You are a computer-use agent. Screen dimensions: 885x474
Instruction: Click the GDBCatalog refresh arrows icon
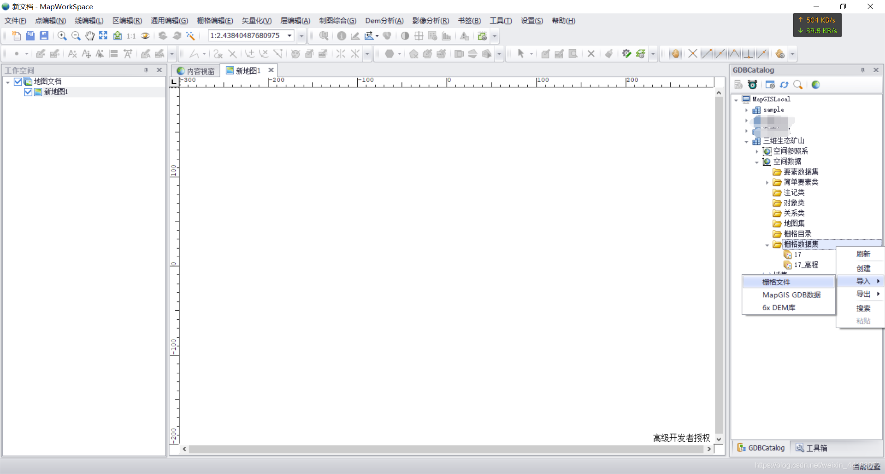pos(784,85)
